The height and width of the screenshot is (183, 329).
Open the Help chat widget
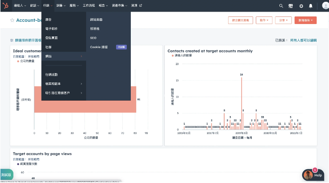click(313, 175)
